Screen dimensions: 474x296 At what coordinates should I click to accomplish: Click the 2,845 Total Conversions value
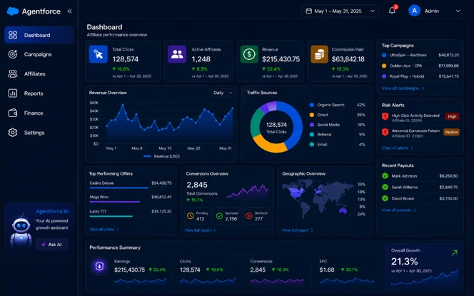(x=197, y=185)
